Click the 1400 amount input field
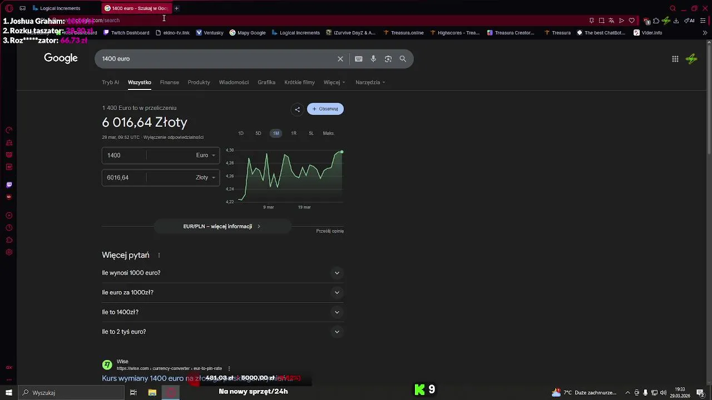 124,156
